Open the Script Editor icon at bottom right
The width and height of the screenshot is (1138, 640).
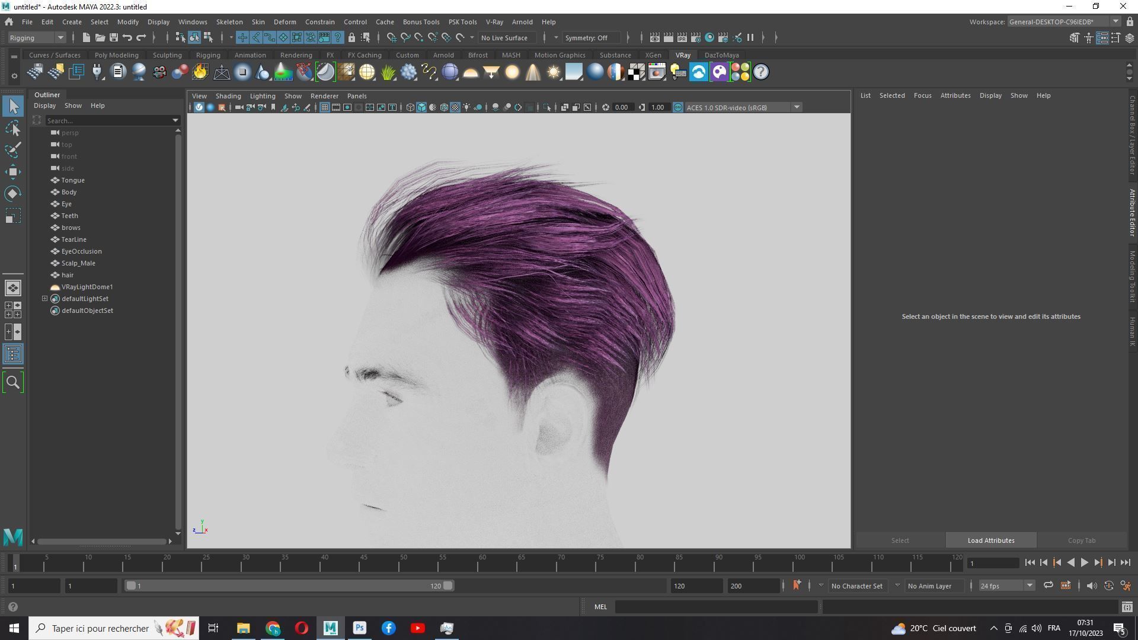click(1127, 607)
